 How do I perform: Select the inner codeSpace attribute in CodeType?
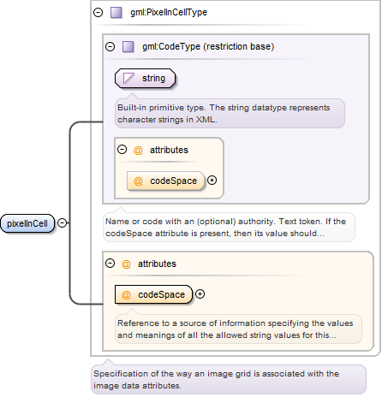tap(166, 181)
